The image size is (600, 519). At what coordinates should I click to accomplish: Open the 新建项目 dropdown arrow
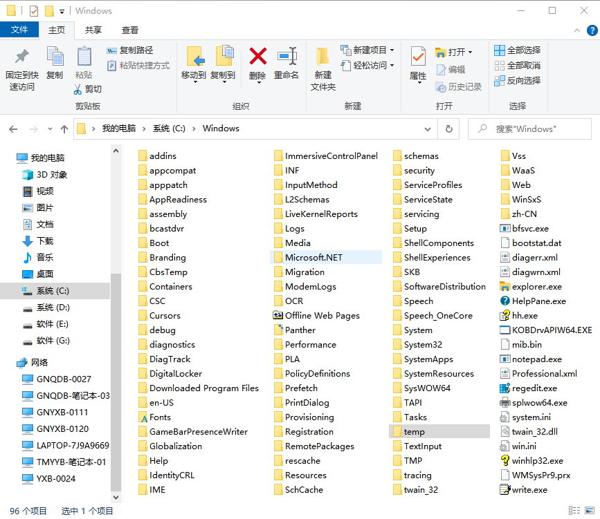click(392, 50)
